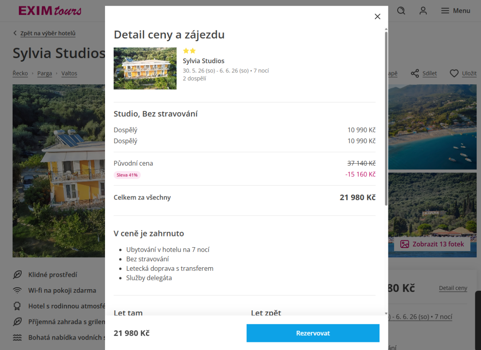
Task: Close the price detail dialog
Action: click(x=377, y=16)
